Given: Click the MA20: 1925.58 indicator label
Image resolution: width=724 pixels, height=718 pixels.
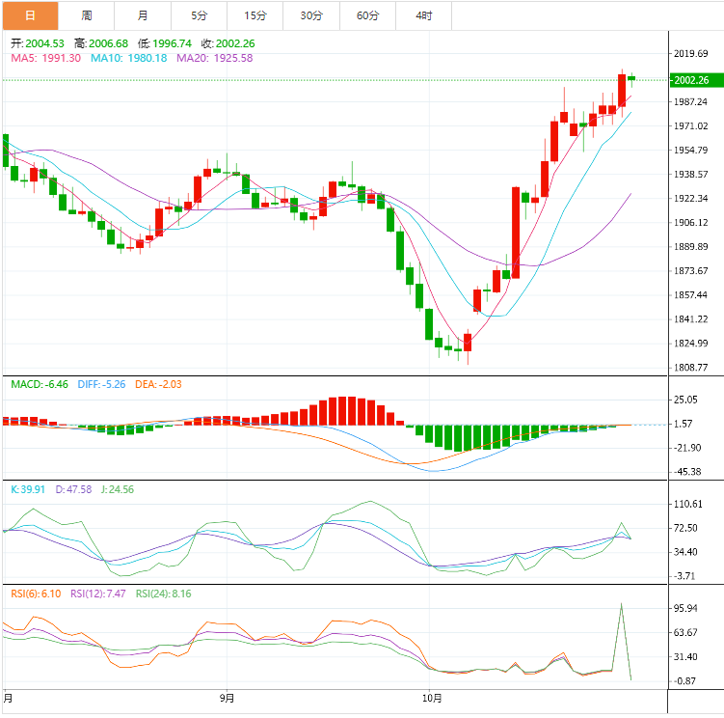Looking at the screenshot, I should pos(215,58).
